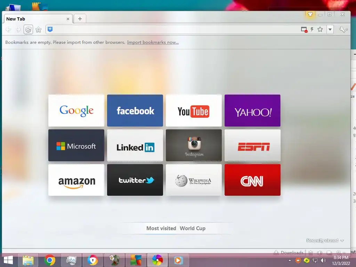Close the New Tab tab
Screen dimensions: 356x267
(x=68, y=19)
